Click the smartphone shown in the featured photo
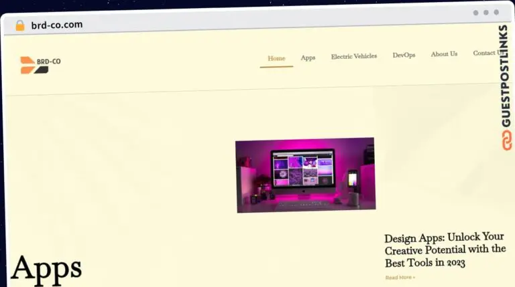 pos(352,179)
